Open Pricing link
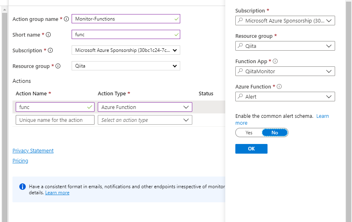The image size is (352, 222). coord(20,161)
